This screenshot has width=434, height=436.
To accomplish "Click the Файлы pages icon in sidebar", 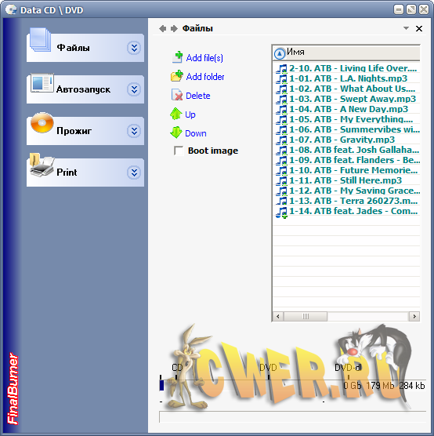I will point(40,40).
